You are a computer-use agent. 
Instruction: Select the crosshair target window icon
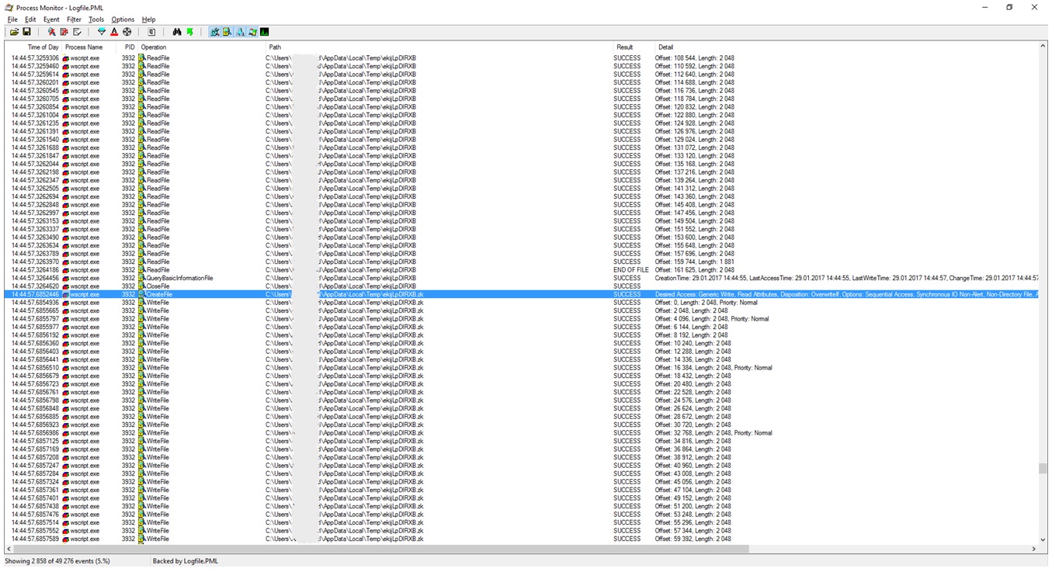(127, 32)
